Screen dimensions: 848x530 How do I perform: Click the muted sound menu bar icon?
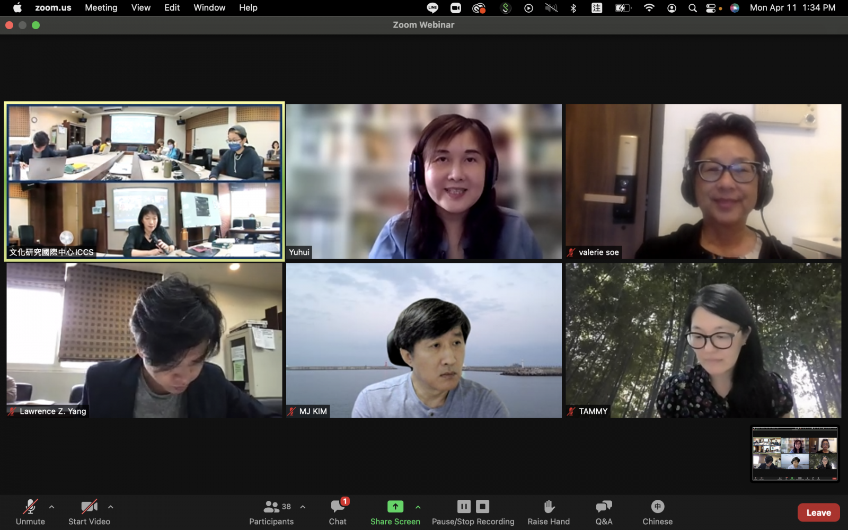tap(551, 7)
